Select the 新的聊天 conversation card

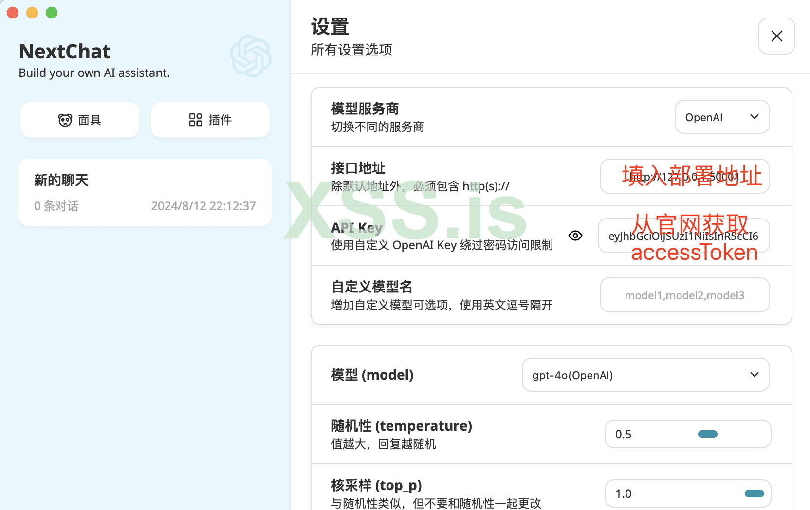pyautogui.click(x=145, y=192)
